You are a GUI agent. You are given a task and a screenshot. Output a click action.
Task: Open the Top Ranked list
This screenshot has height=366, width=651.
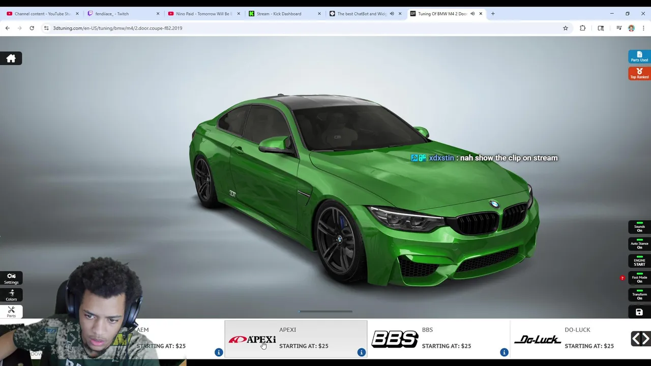click(x=639, y=74)
